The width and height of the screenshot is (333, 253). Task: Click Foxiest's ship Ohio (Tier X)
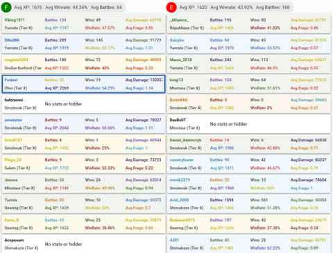point(16,88)
